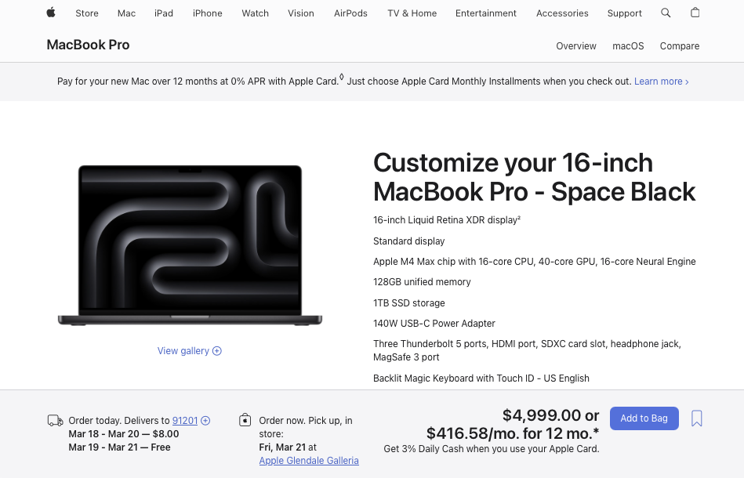Screen dimensions: 744x478
Task: Click the delivery truck icon
Action: click(55, 421)
